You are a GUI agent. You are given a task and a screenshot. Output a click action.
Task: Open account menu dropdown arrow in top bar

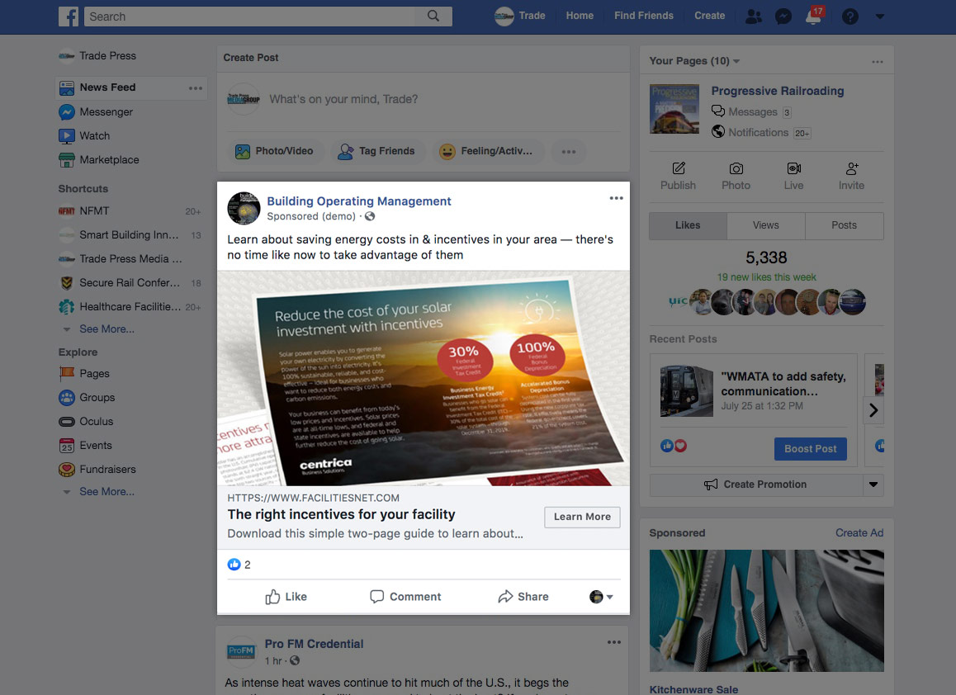pyautogui.click(x=879, y=17)
